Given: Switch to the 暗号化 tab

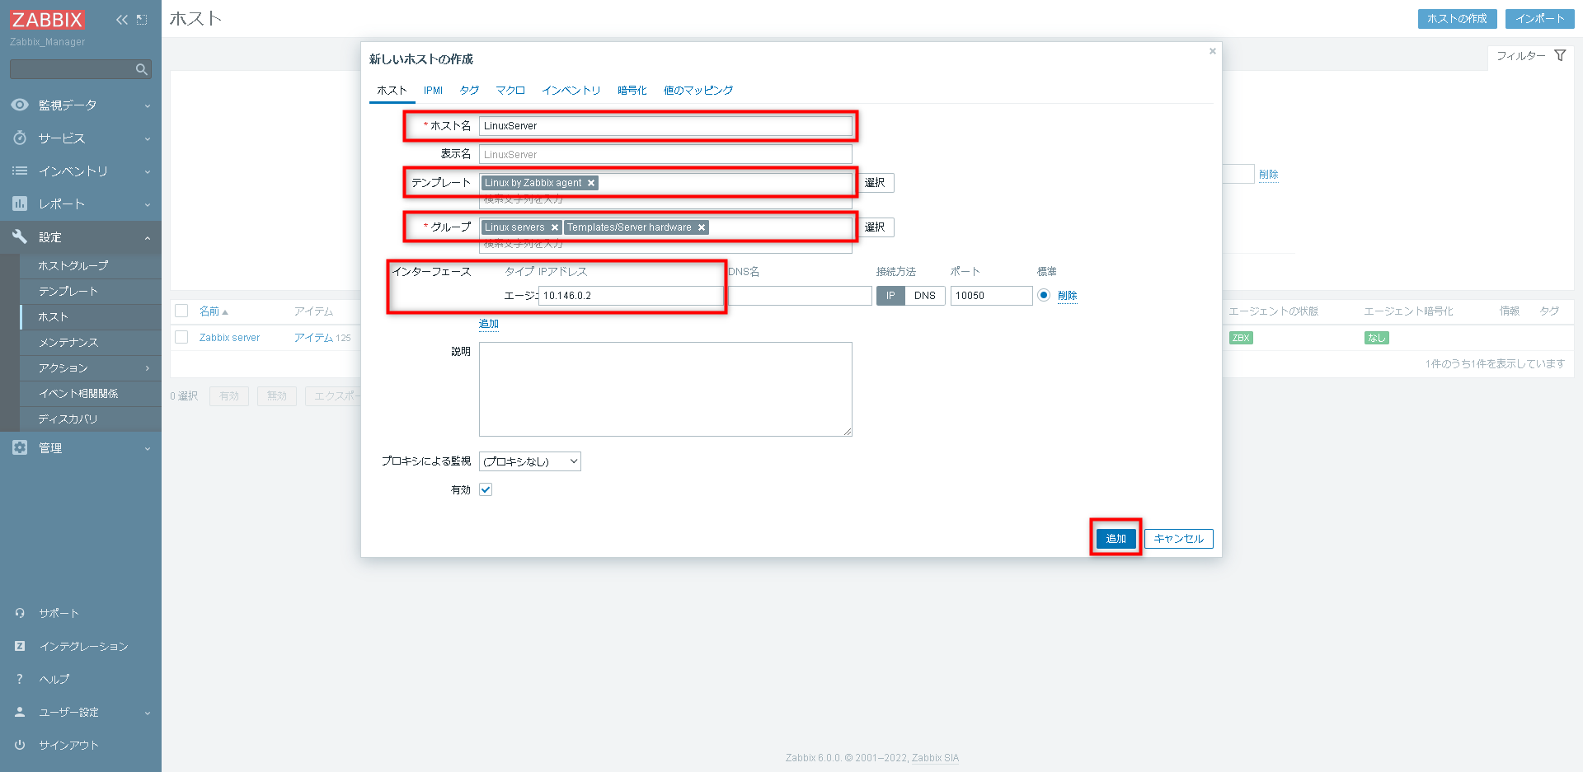Looking at the screenshot, I should (632, 91).
